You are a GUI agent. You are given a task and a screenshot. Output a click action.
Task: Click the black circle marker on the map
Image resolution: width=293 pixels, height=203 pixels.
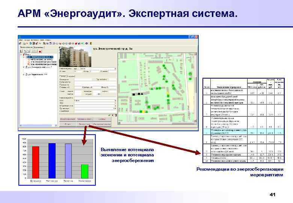(139, 94)
